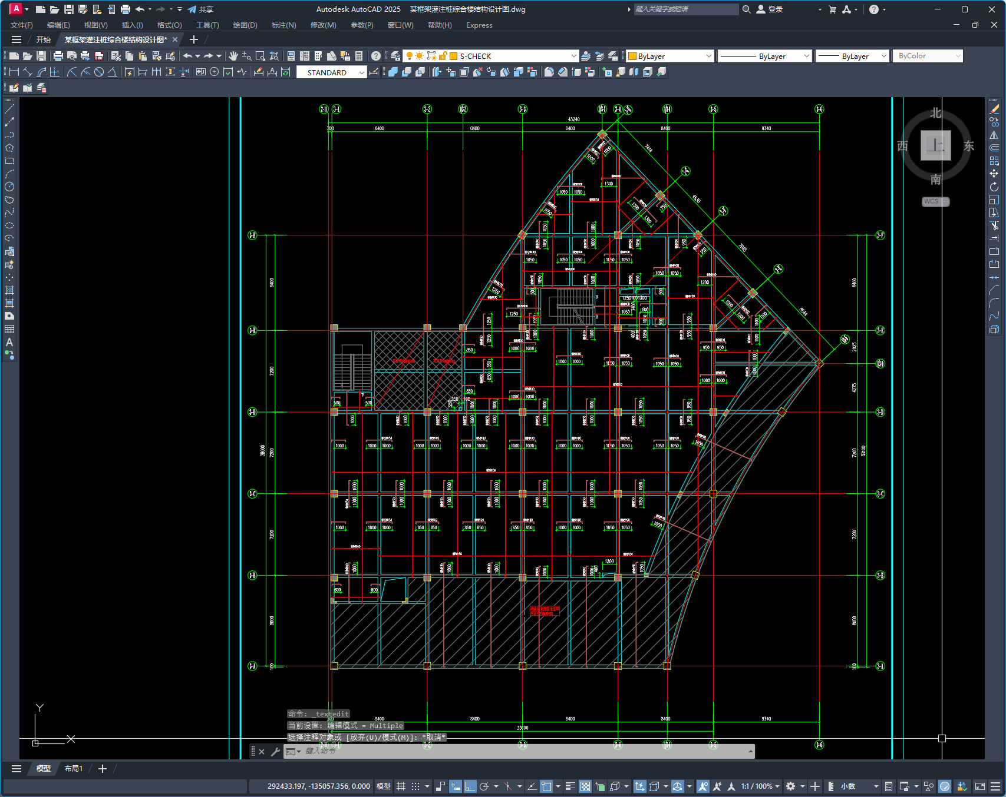This screenshot has width=1006, height=797.
Task: Expand the S-CHECK layer dropdown
Action: pyautogui.click(x=573, y=56)
